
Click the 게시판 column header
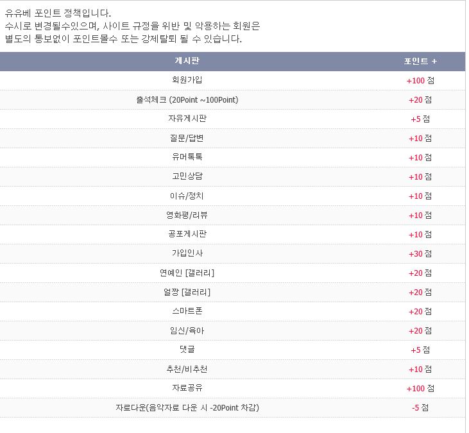click(187, 61)
